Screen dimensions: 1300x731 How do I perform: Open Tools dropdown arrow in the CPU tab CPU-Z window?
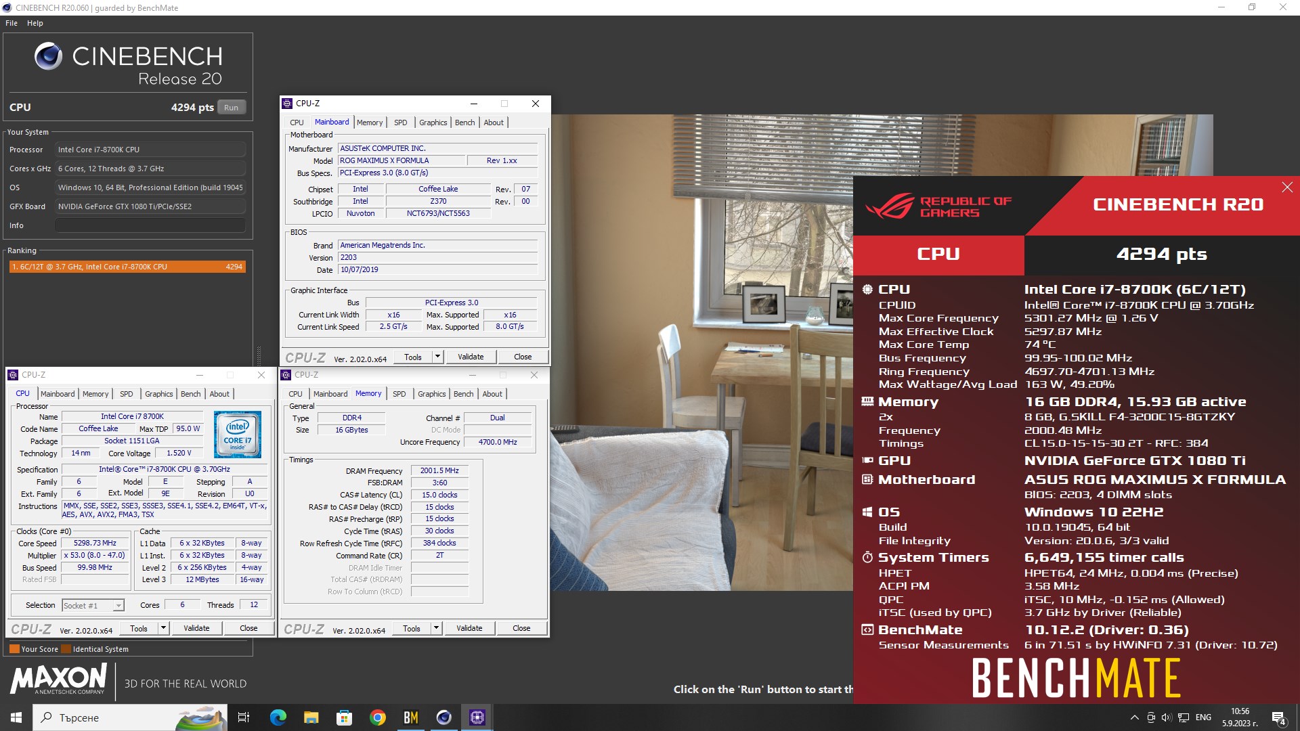tap(163, 628)
